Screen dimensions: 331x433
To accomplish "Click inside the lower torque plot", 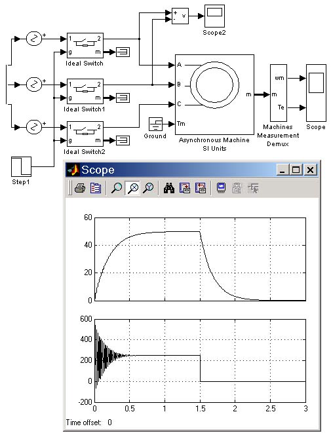I will [x=201, y=360].
